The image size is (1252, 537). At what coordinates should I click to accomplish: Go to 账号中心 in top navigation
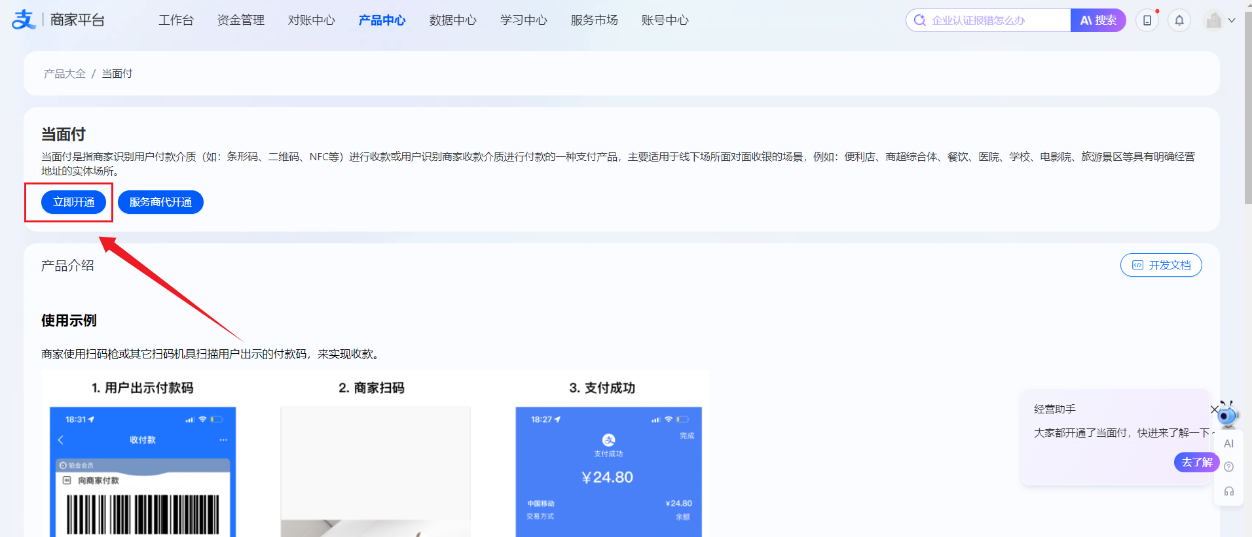click(665, 20)
